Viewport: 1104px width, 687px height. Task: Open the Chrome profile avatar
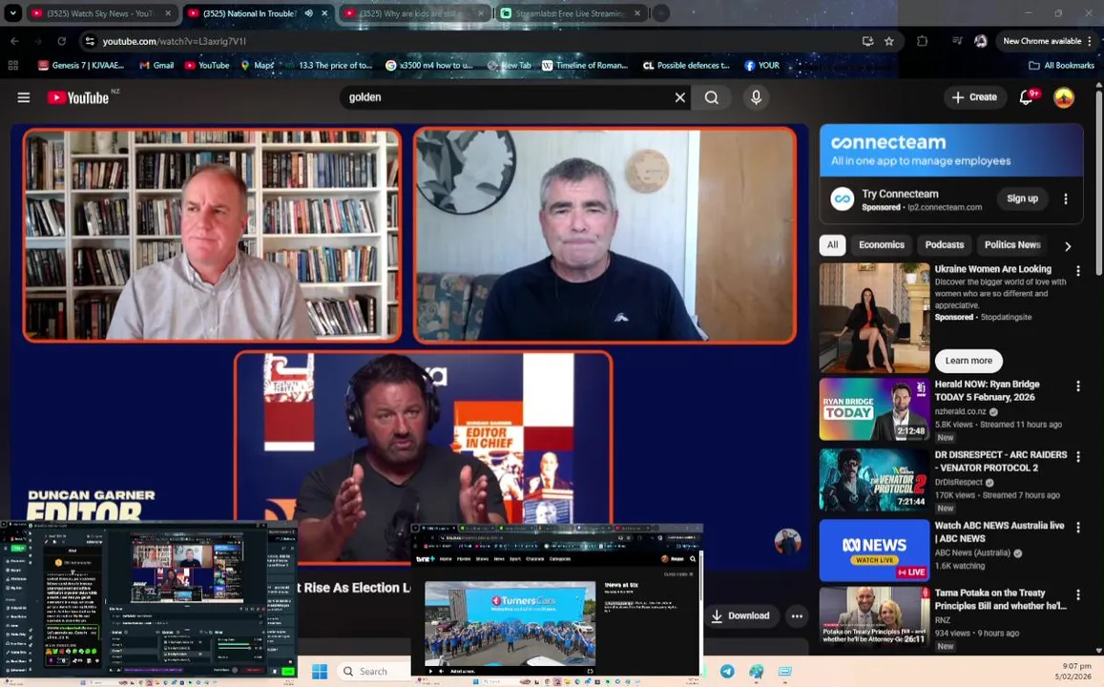[x=980, y=41]
